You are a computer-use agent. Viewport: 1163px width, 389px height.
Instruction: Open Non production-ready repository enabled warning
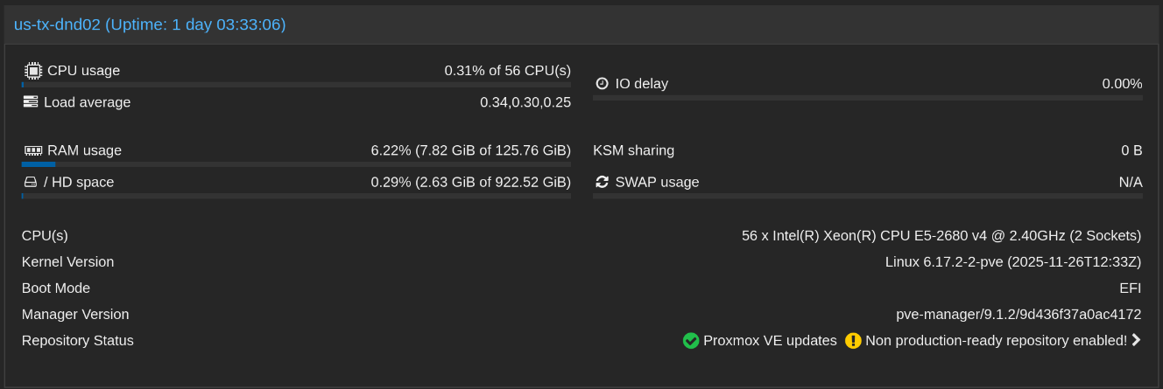(996, 341)
